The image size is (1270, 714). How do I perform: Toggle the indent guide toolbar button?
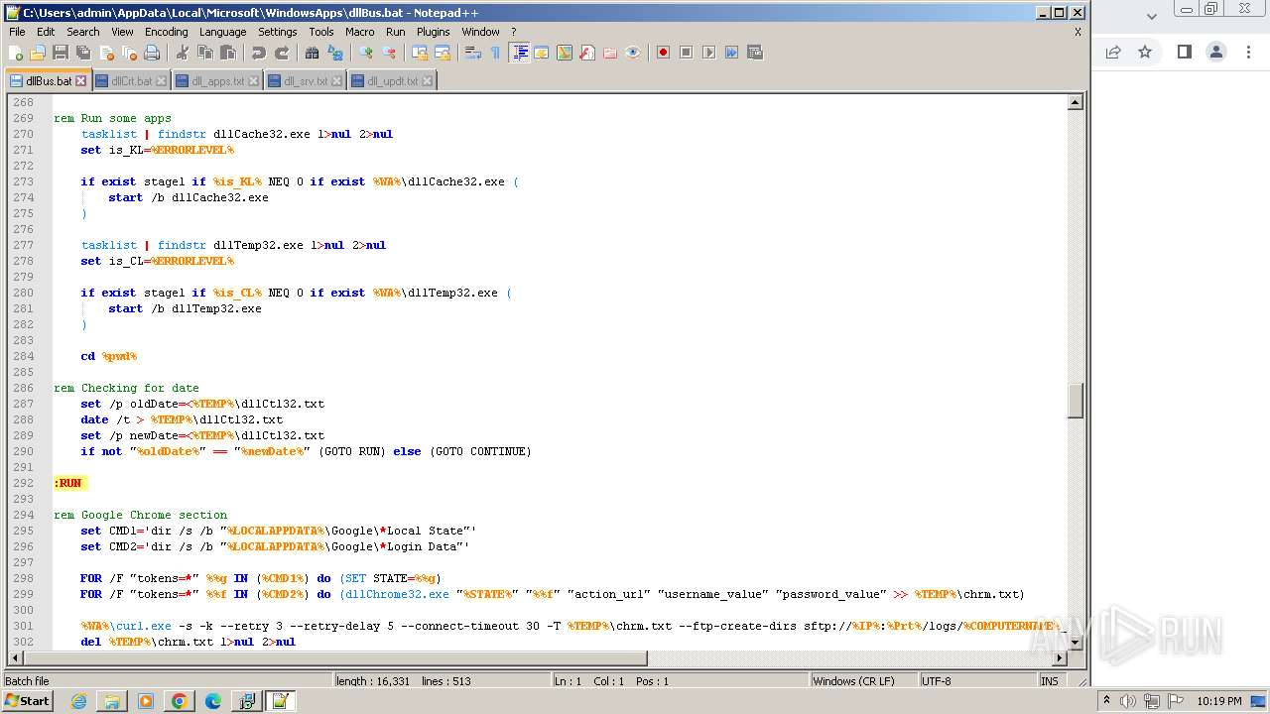click(519, 53)
